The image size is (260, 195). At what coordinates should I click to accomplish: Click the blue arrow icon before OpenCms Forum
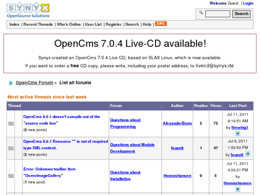11,83
